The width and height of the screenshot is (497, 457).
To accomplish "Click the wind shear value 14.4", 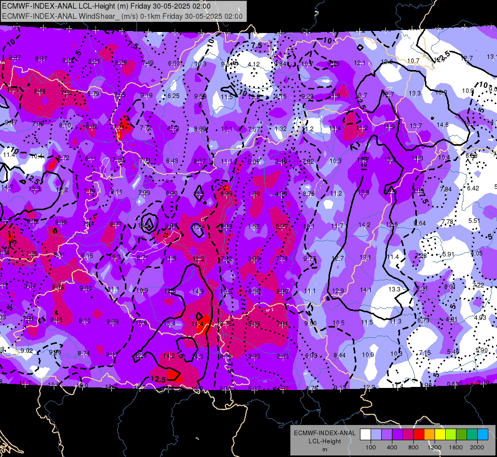I will [x=197, y=324].
